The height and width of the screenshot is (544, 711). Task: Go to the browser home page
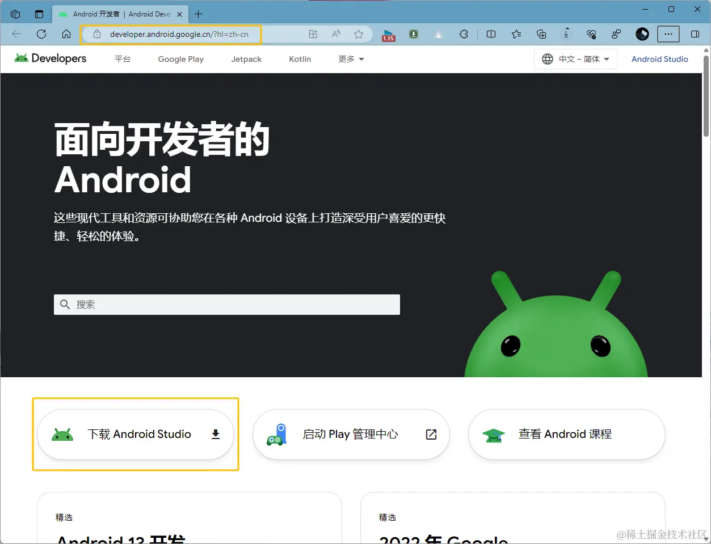(66, 34)
